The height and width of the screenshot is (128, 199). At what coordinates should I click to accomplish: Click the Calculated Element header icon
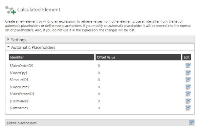point(11,10)
